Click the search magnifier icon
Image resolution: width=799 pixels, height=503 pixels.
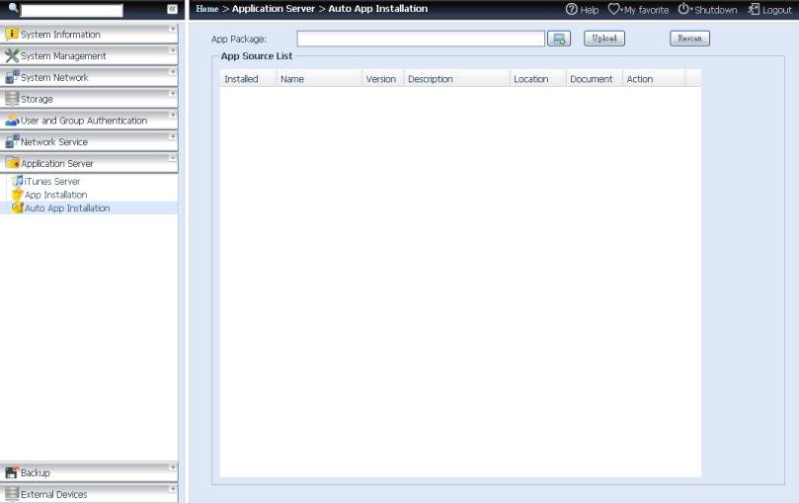[13, 8]
